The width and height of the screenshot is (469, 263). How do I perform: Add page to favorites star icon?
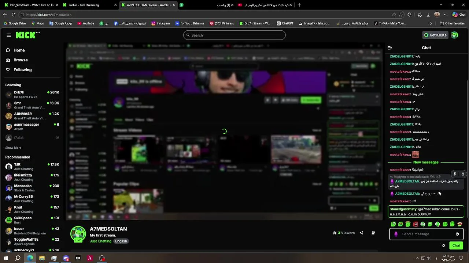401,15
